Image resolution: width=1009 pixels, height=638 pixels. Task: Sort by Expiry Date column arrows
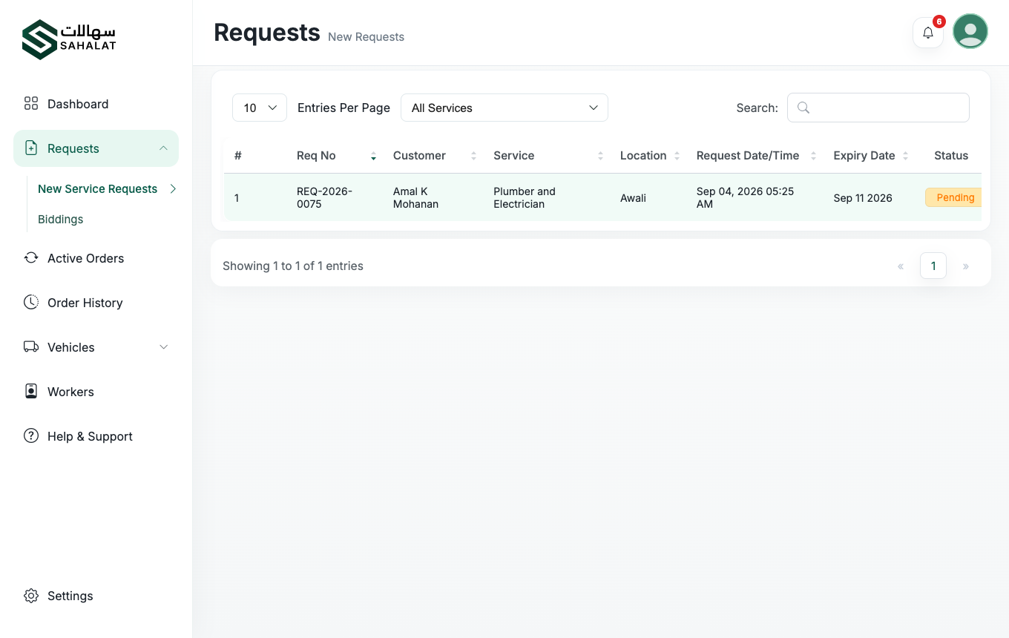click(905, 156)
